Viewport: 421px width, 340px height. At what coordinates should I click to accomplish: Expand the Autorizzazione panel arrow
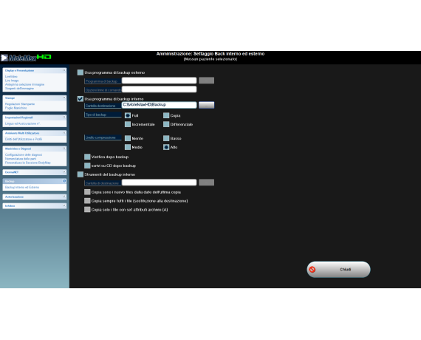click(x=64, y=197)
